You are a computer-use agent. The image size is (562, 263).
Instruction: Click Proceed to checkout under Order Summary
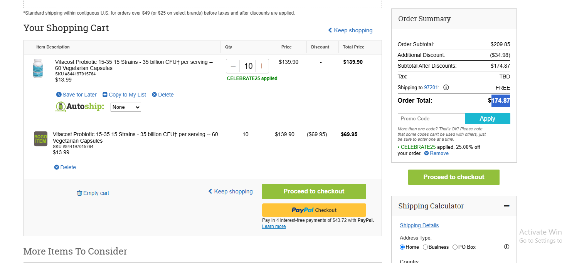[x=454, y=177]
